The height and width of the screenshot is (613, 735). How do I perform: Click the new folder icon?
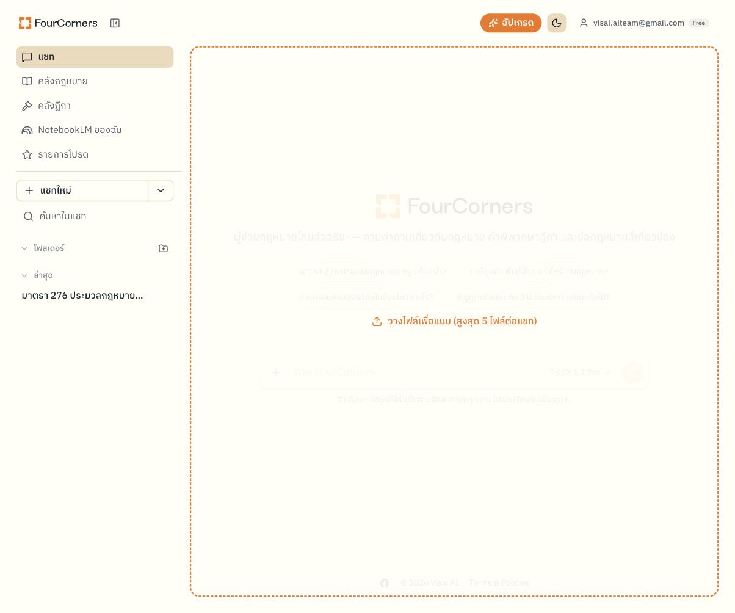pos(163,248)
